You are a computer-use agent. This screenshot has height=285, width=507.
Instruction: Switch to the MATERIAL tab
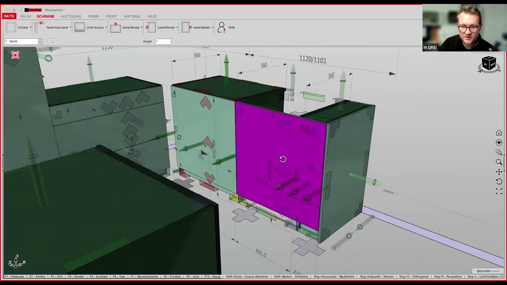pyautogui.click(x=132, y=16)
